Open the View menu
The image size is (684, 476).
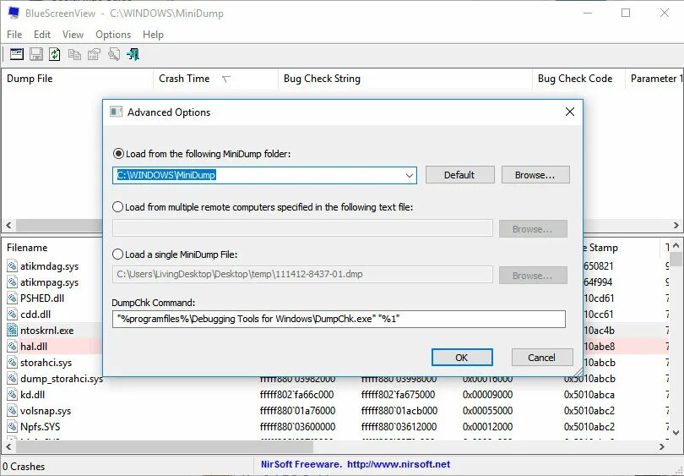coord(73,35)
